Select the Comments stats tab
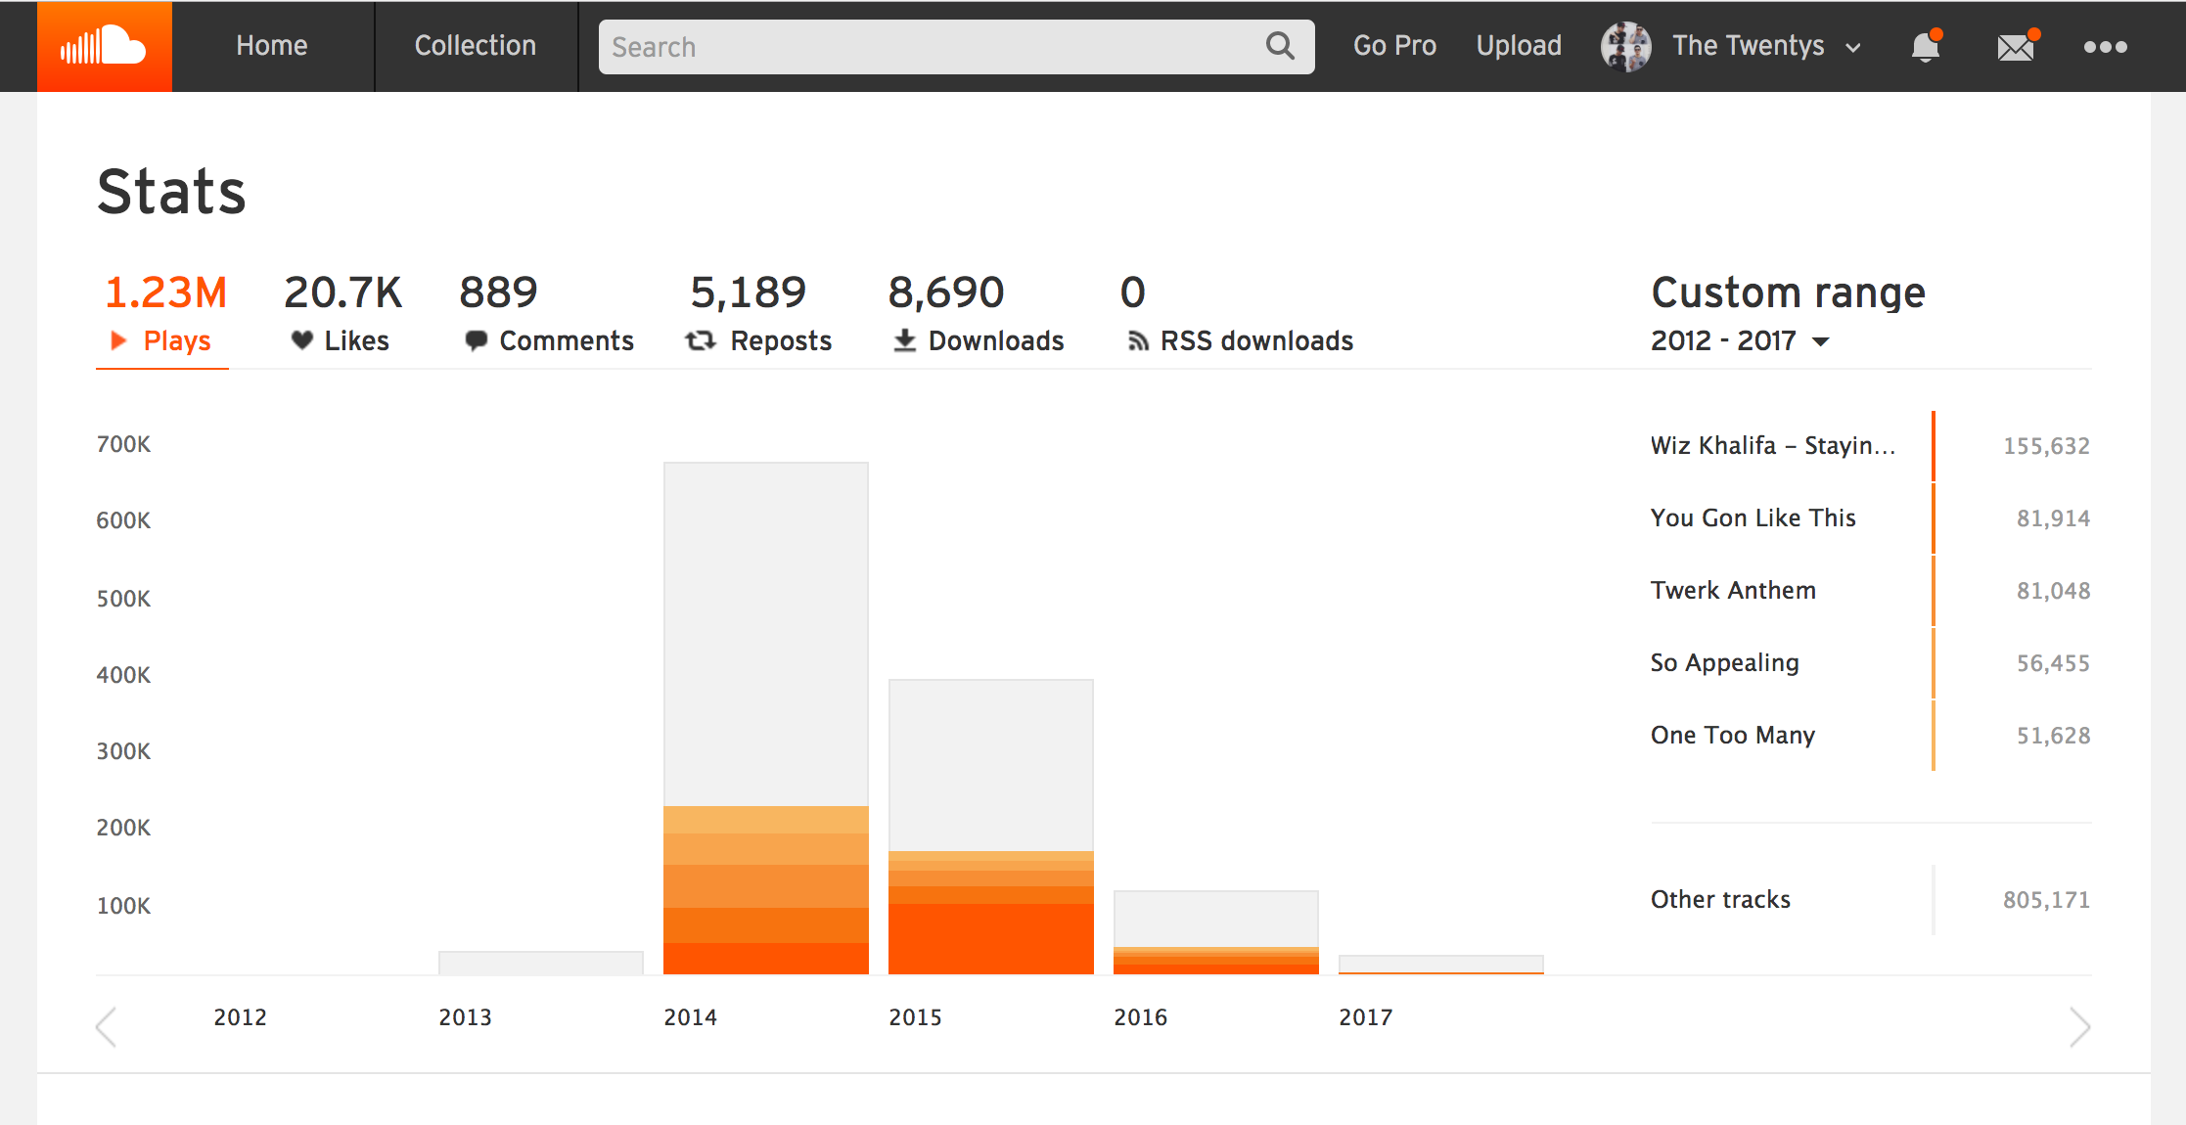Image resolution: width=2186 pixels, height=1125 pixels. pyautogui.click(x=546, y=316)
